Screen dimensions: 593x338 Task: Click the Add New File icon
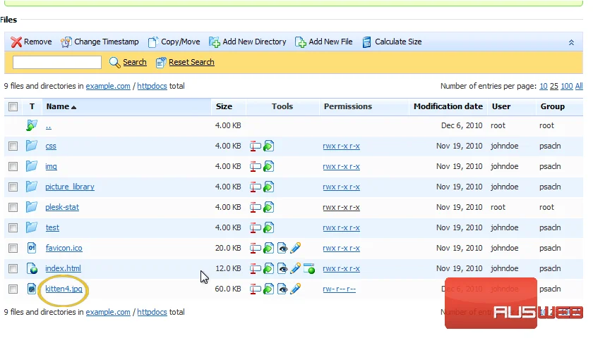click(300, 42)
